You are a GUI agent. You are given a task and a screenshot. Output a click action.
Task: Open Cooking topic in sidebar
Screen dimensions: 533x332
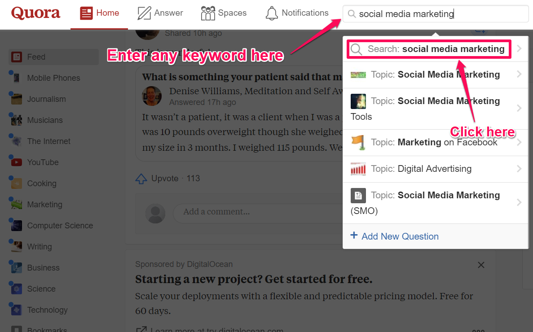coord(42,183)
